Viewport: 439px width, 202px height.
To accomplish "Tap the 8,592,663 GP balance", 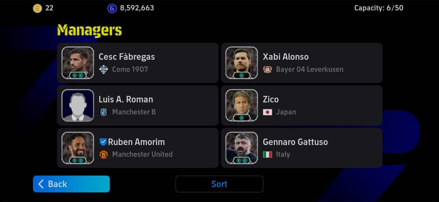I will pos(137,8).
